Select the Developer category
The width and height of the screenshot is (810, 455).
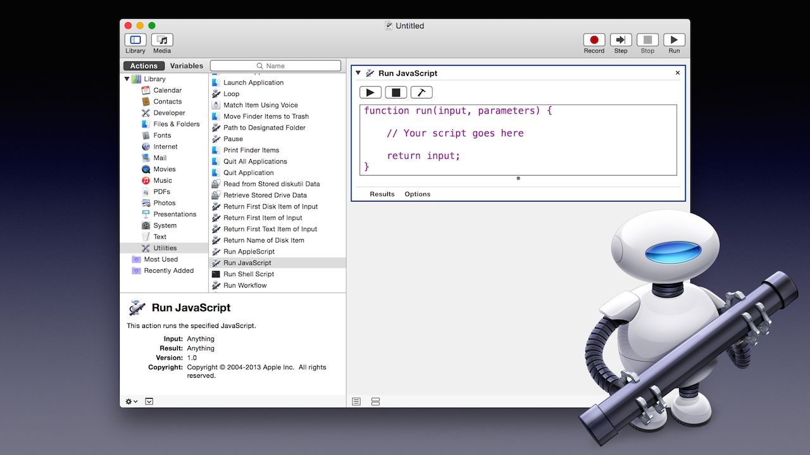[169, 113]
